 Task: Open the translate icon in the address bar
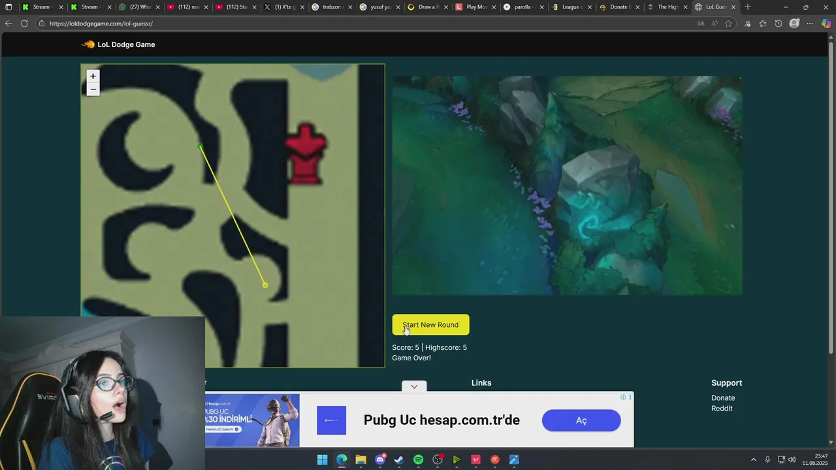coord(700,23)
